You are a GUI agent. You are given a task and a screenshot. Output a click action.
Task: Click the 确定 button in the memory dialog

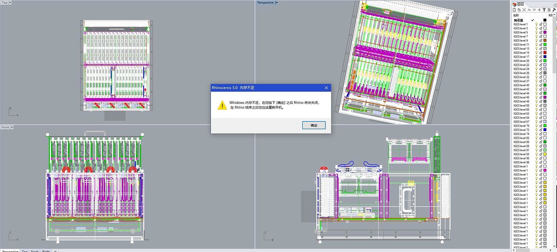314,125
